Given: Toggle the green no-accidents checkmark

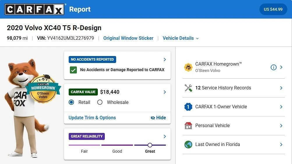Looking at the screenshot, I should click(x=73, y=70).
